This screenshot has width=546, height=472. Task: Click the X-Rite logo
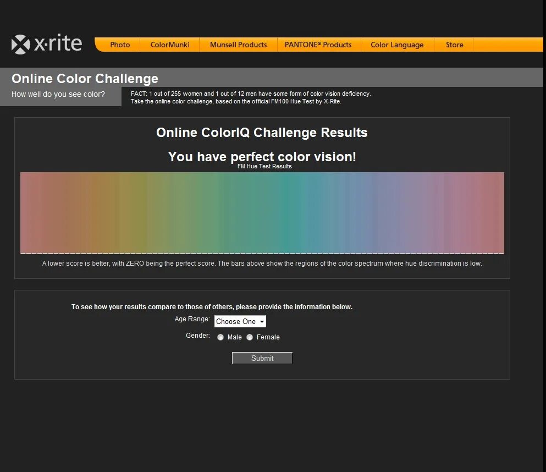point(47,44)
